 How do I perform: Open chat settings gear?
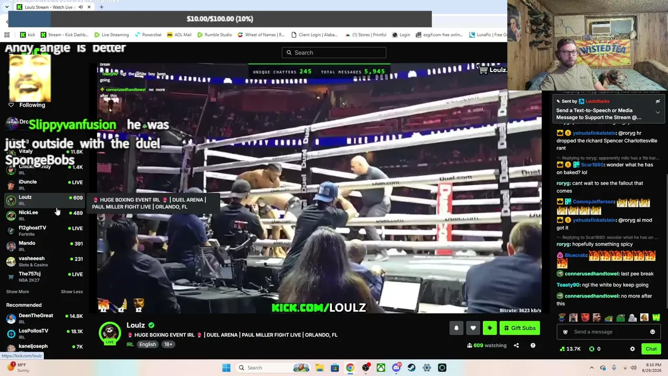point(633,349)
